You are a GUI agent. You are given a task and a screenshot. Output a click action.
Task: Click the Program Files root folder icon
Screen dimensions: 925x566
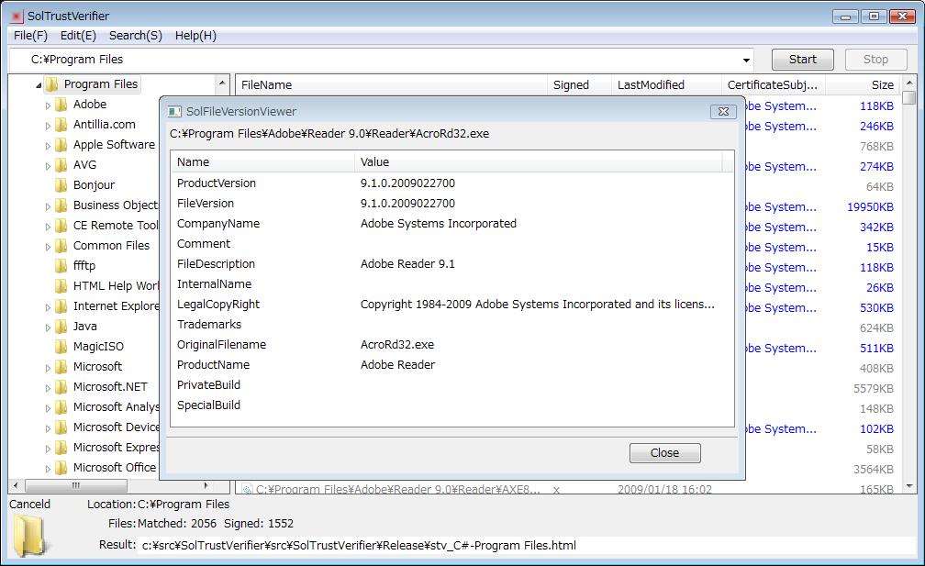click(52, 84)
